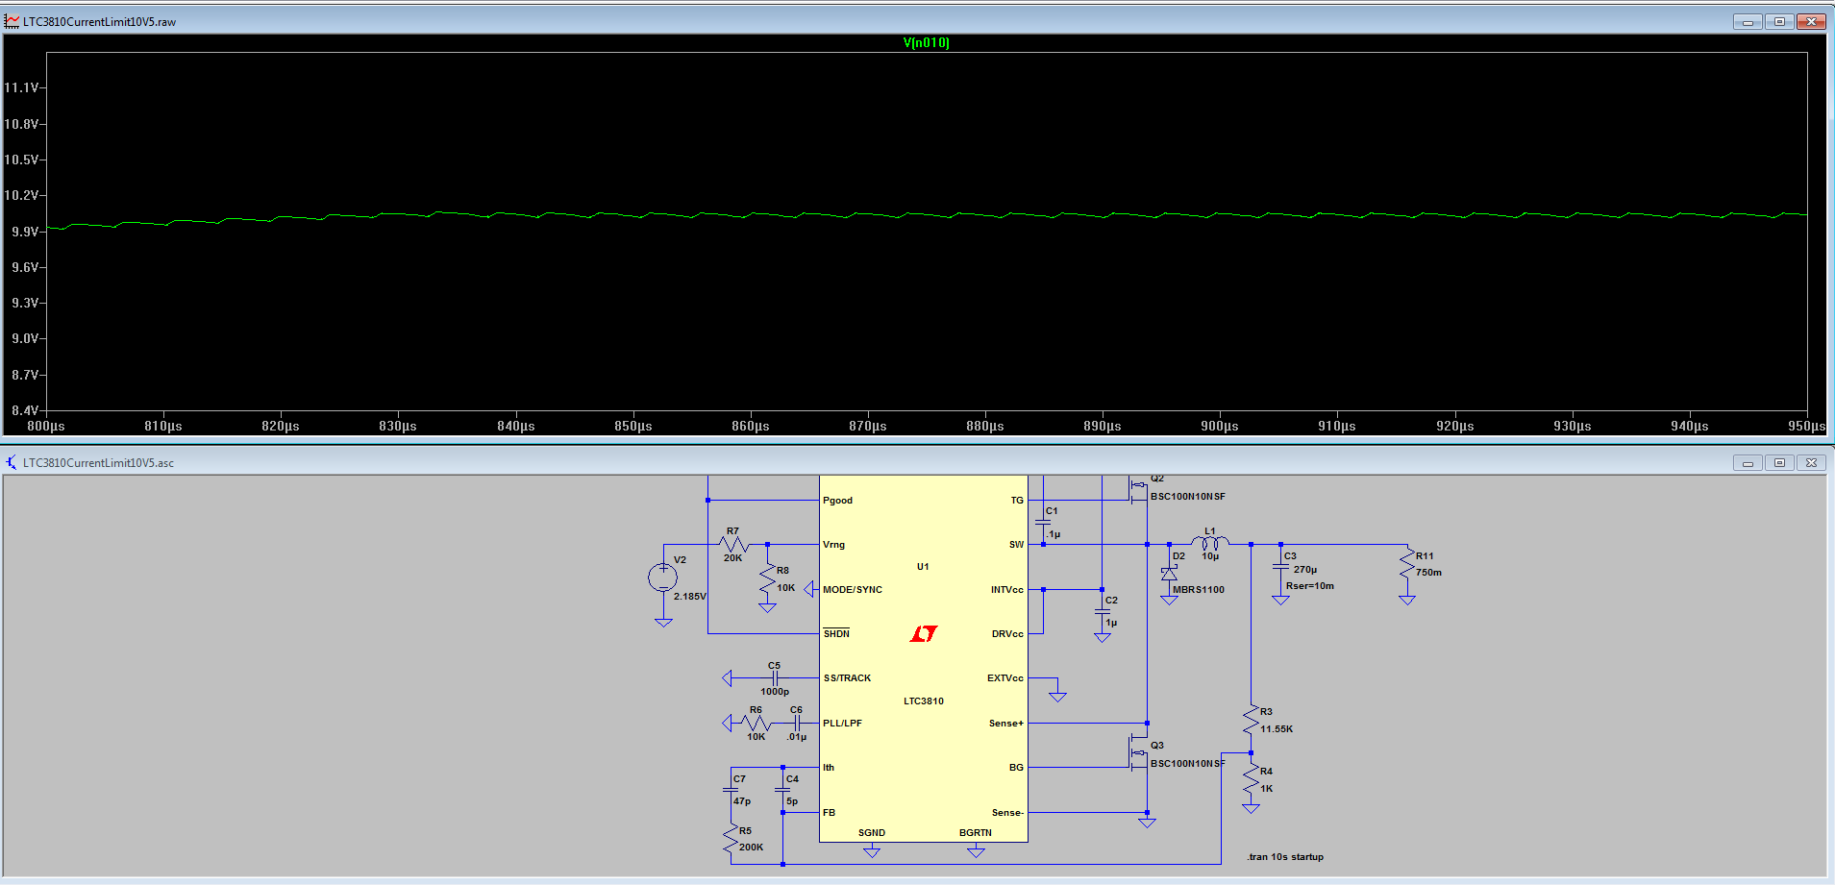
Task: Select load resistor R11 750m symbol
Action: click(x=1407, y=564)
